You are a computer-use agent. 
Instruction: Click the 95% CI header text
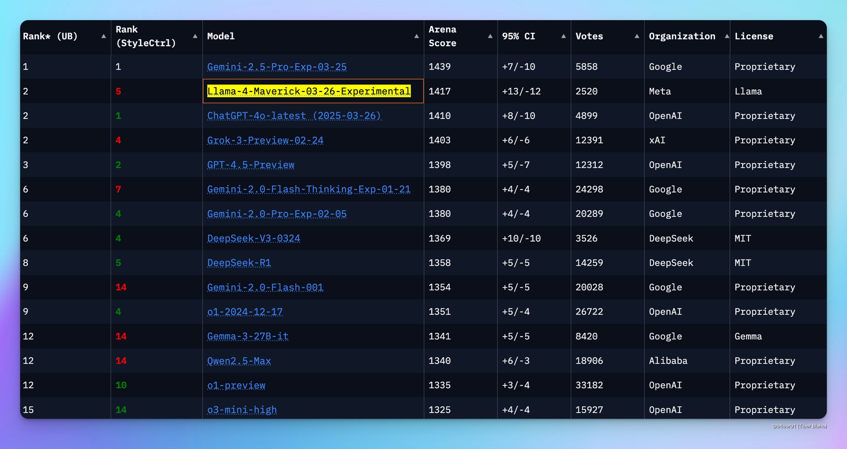518,36
